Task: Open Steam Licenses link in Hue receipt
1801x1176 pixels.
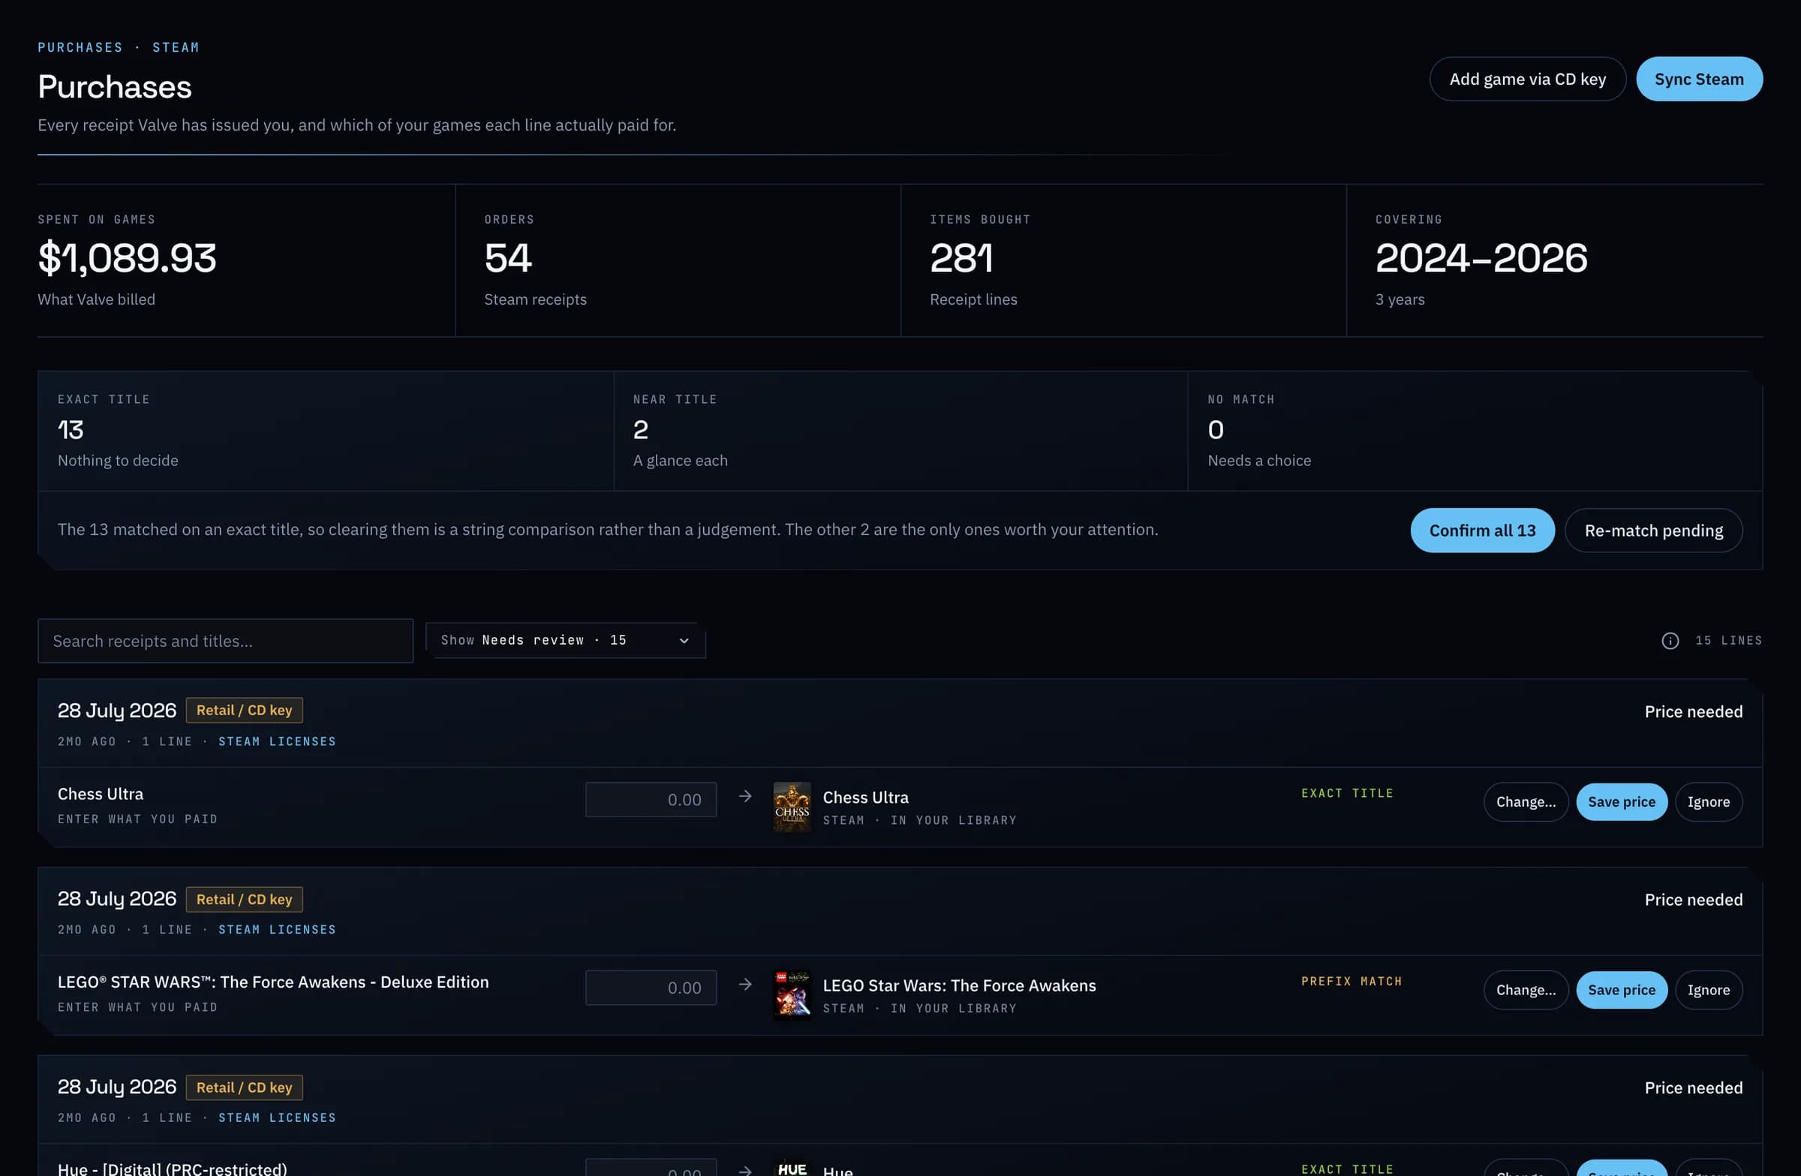Action: pos(277,1117)
